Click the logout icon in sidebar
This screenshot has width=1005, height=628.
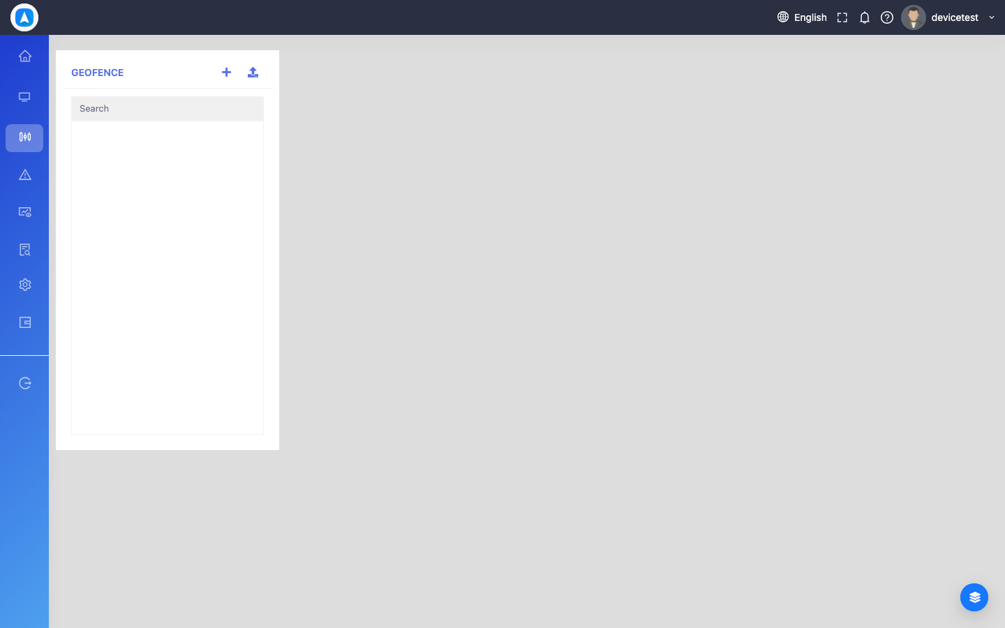tap(25, 383)
